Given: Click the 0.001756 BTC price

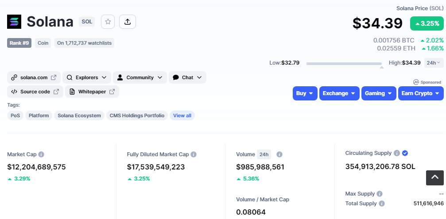Looking at the screenshot, I should tap(394, 41).
